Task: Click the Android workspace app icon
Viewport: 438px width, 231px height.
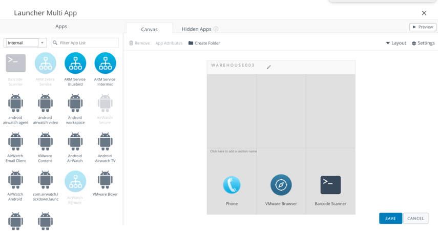Action: coord(75,103)
